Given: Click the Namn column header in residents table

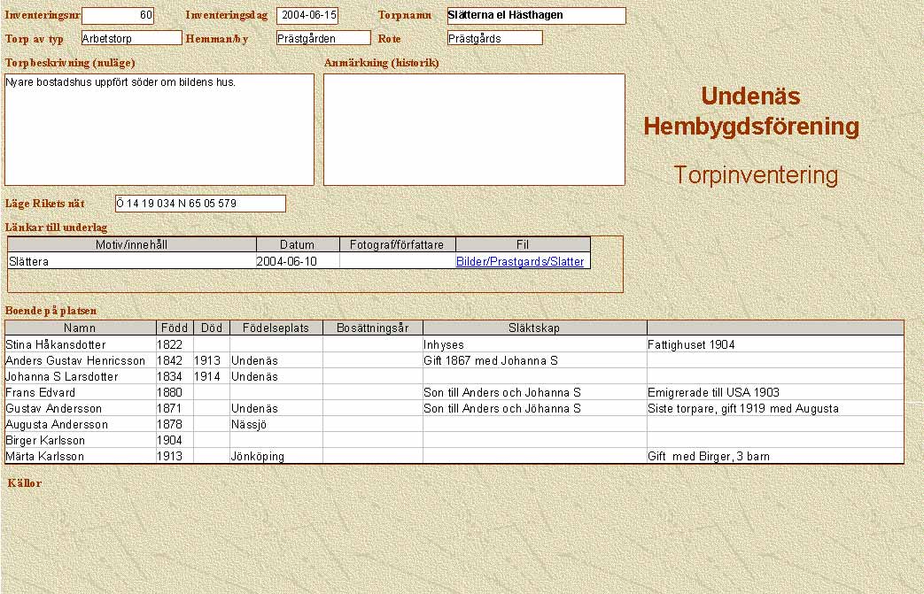Looking at the screenshot, I should point(80,328).
